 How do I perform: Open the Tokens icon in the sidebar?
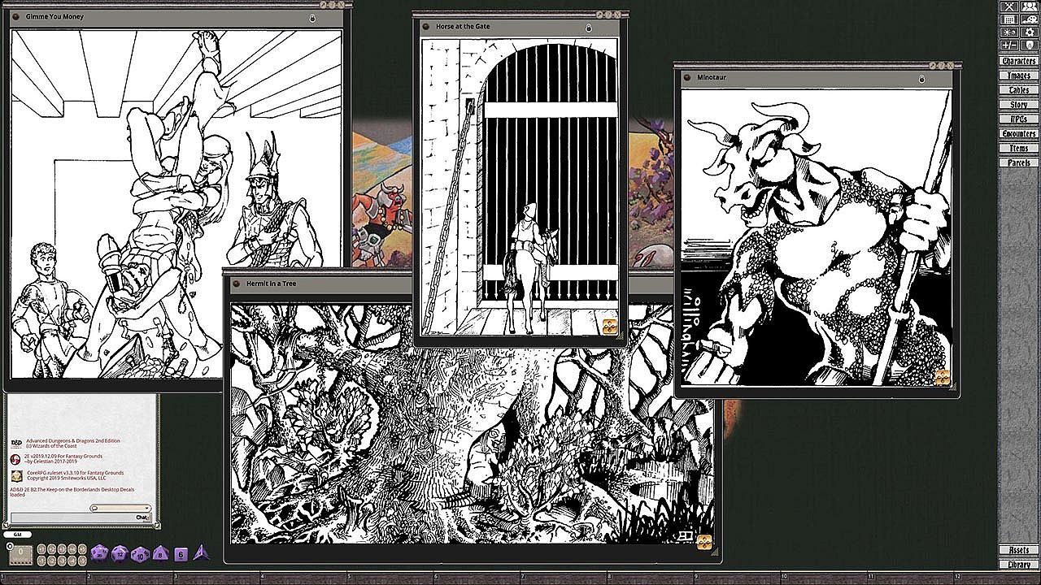[x=1028, y=45]
